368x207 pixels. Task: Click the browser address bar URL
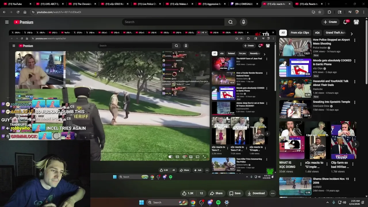[x=59, y=12]
